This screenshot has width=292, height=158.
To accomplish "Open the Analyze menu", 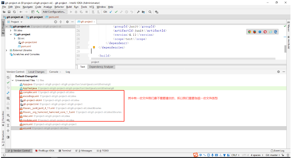I will (x=48, y=7).
